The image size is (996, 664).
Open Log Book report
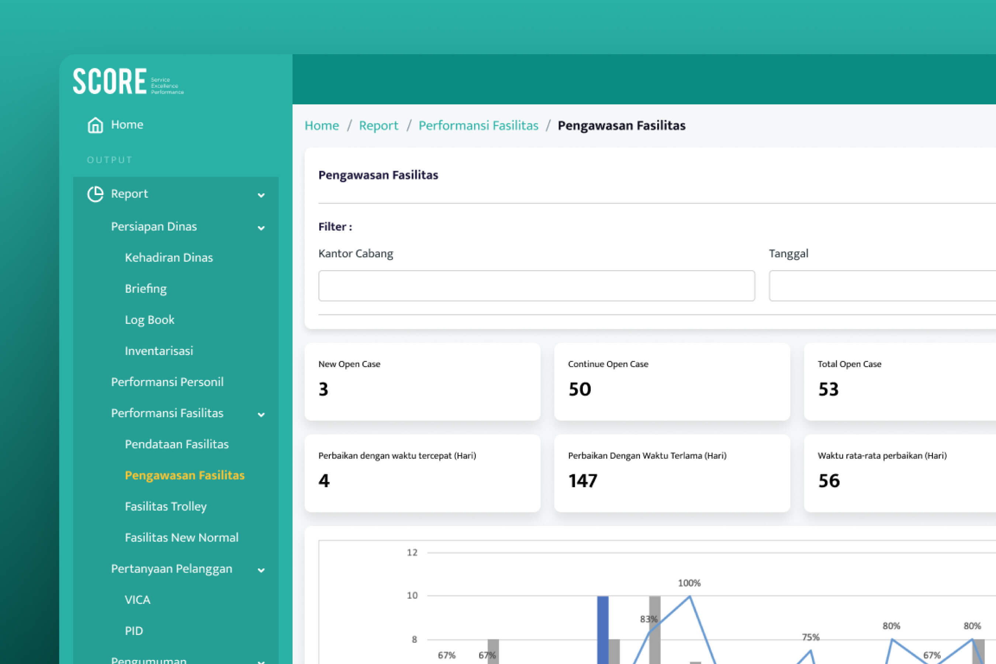(x=149, y=320)
